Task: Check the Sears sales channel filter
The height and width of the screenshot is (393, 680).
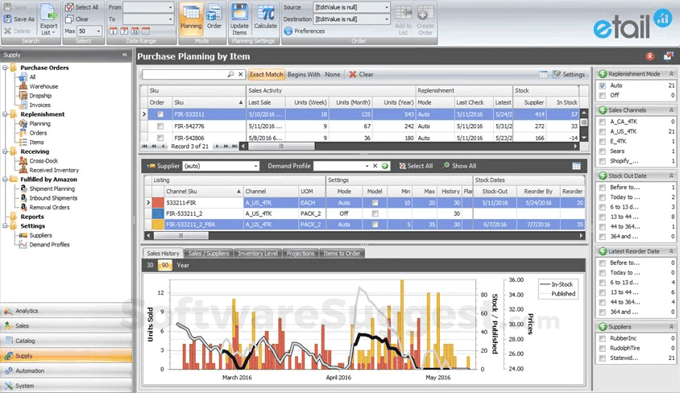Action: tap(602, 150)
